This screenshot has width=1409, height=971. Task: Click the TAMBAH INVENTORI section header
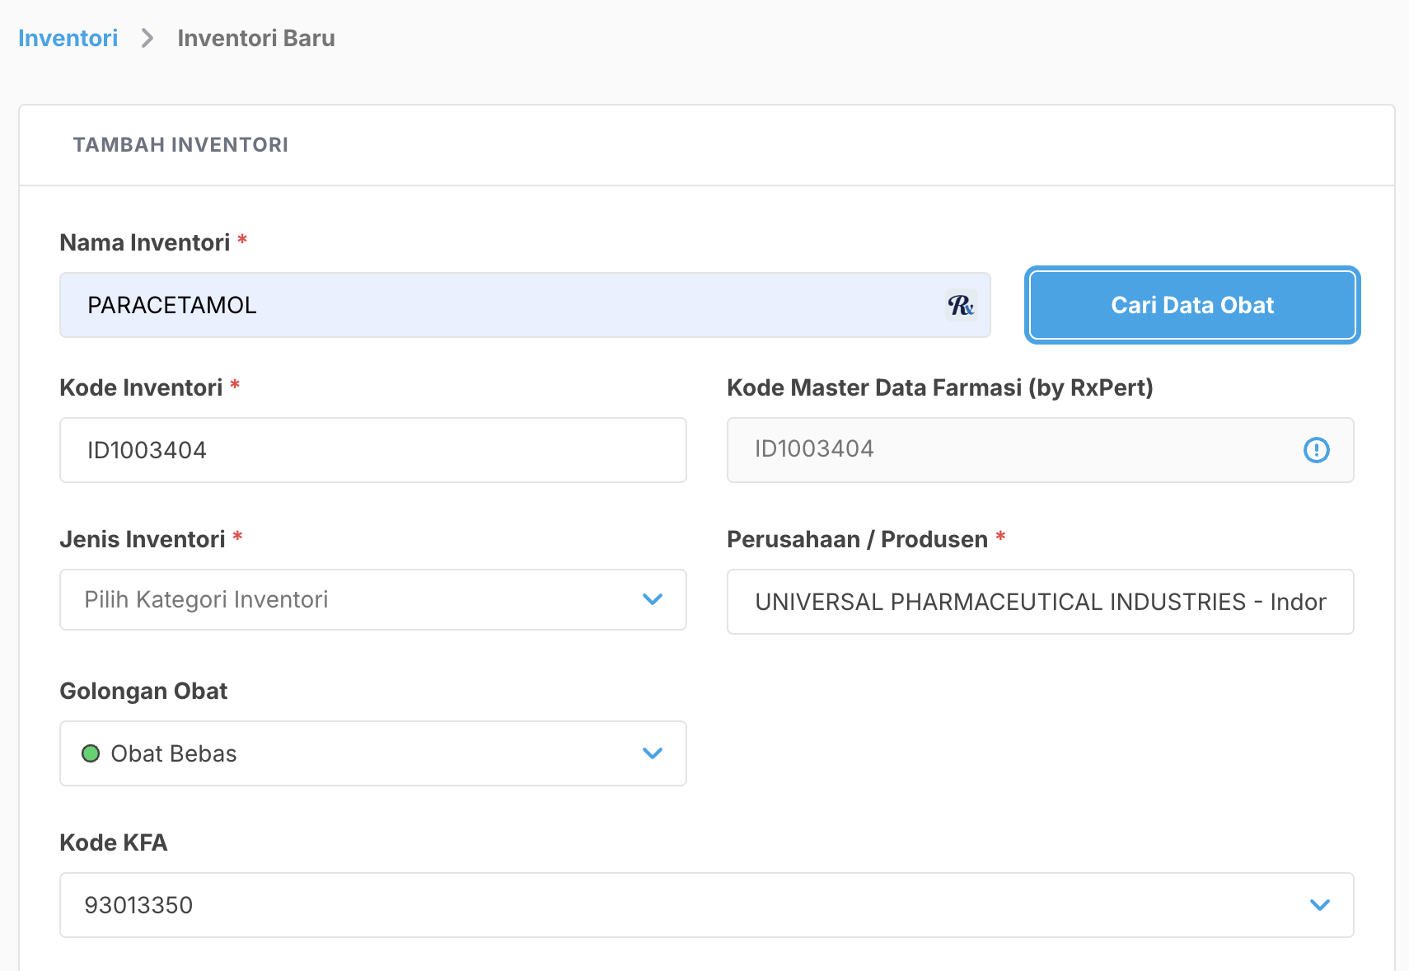(180, 144)
